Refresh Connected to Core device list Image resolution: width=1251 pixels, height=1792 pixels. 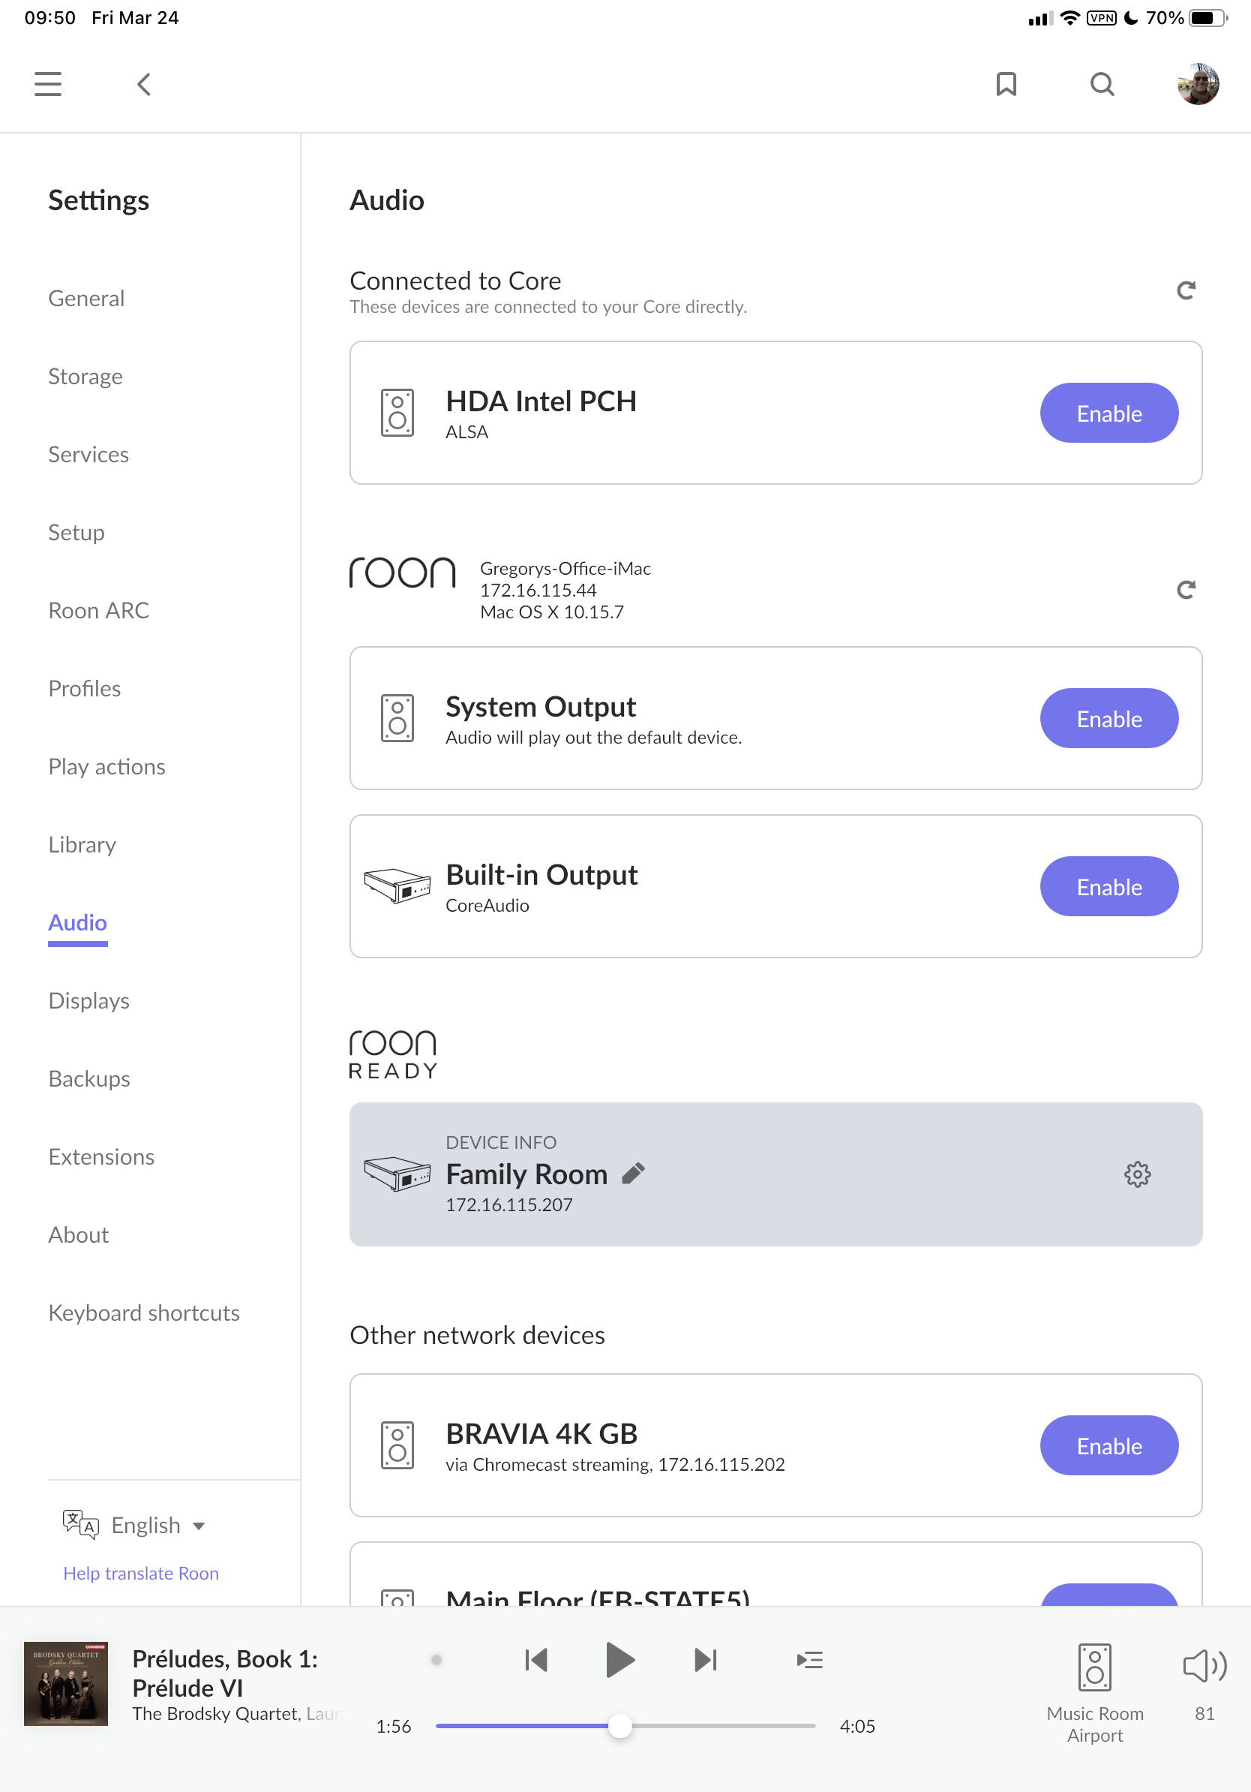[x=1186, y=290]
